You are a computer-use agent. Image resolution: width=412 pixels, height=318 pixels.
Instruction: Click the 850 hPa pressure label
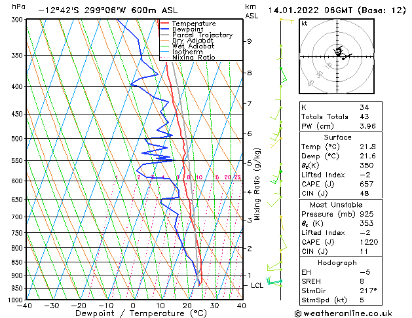(x=18, y=262)
